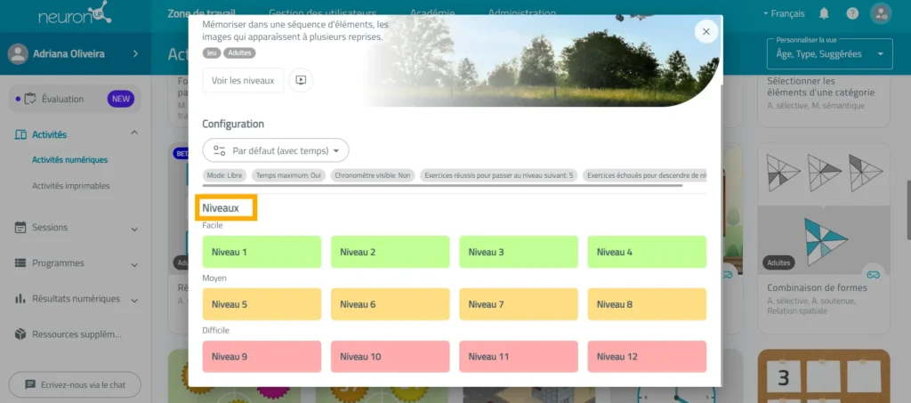Open Ressources supplémentaires cube icon

click(20, 334)
